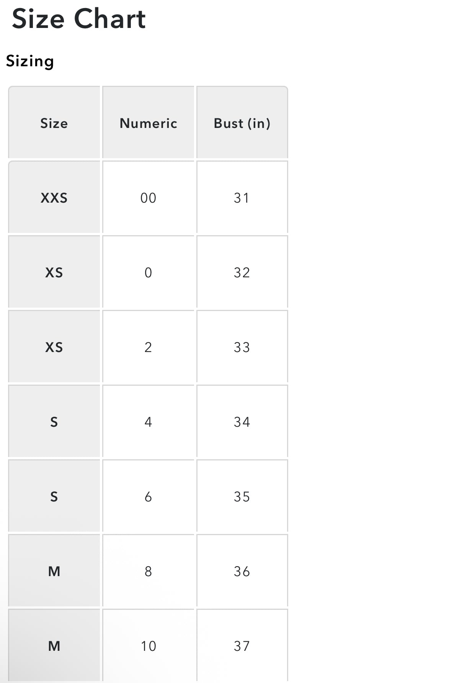Select the Sizing subheading text
Screen dimensions: 457x683
30,61
